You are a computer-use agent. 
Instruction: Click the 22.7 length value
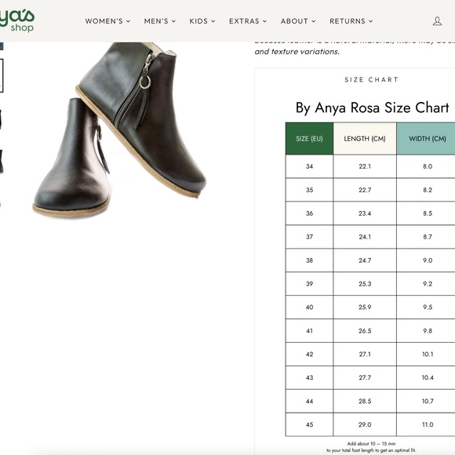pyautogui.click(x=365, y=190)
